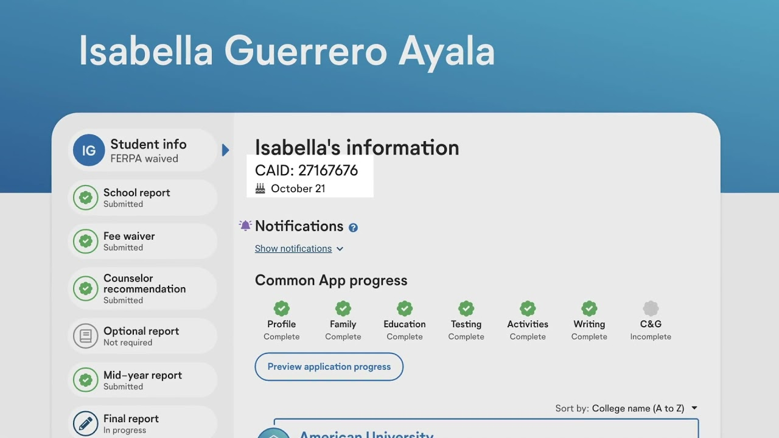Click the CAID number field
The image size is (779, 438).
306,171
